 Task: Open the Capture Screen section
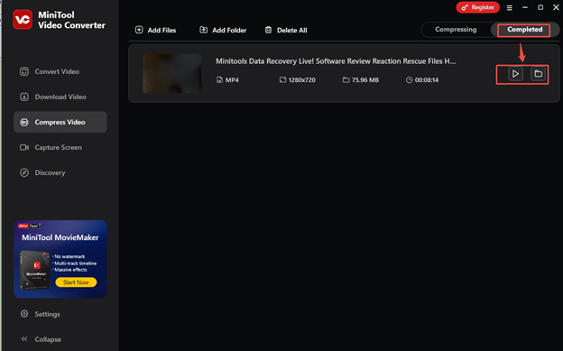[60, 148]
